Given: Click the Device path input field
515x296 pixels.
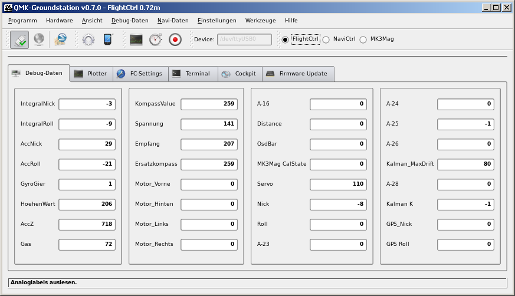Looking at the screenshot, I should coord(244,40).
